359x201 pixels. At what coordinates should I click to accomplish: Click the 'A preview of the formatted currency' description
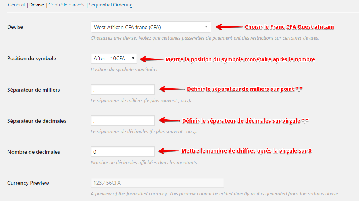click(x=215, y=194)
